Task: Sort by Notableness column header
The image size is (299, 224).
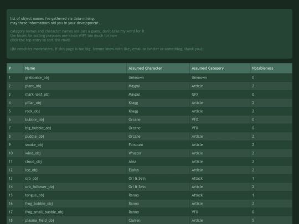Action: pos(271,68)
